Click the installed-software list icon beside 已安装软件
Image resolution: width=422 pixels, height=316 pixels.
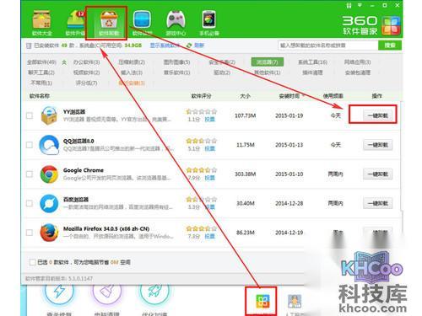[x=29, y=46]
